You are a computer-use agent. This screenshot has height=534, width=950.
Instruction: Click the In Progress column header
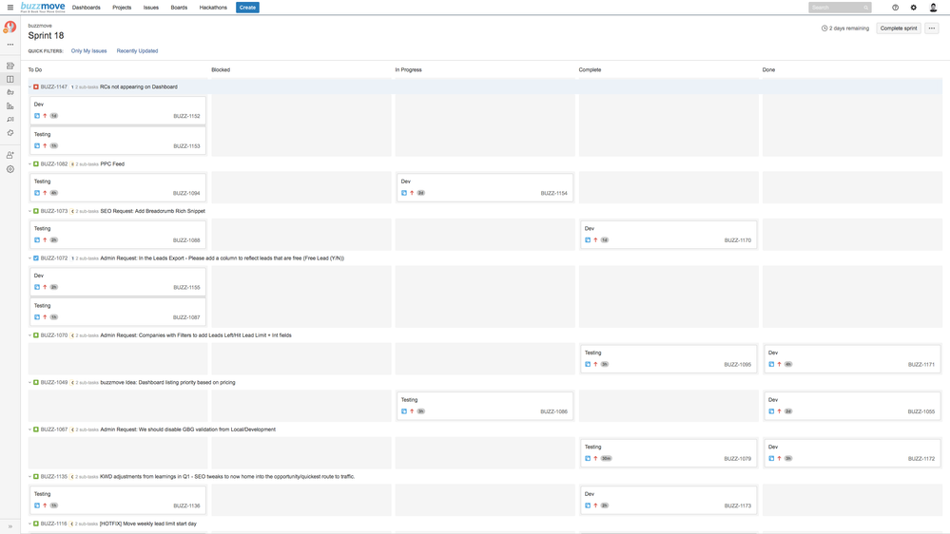408,69
